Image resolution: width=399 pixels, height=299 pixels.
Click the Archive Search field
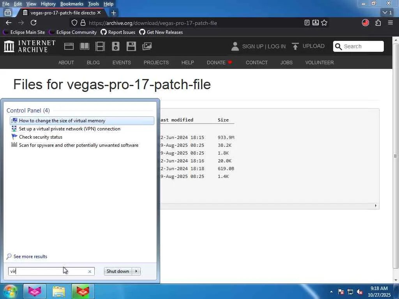[358, 46]
